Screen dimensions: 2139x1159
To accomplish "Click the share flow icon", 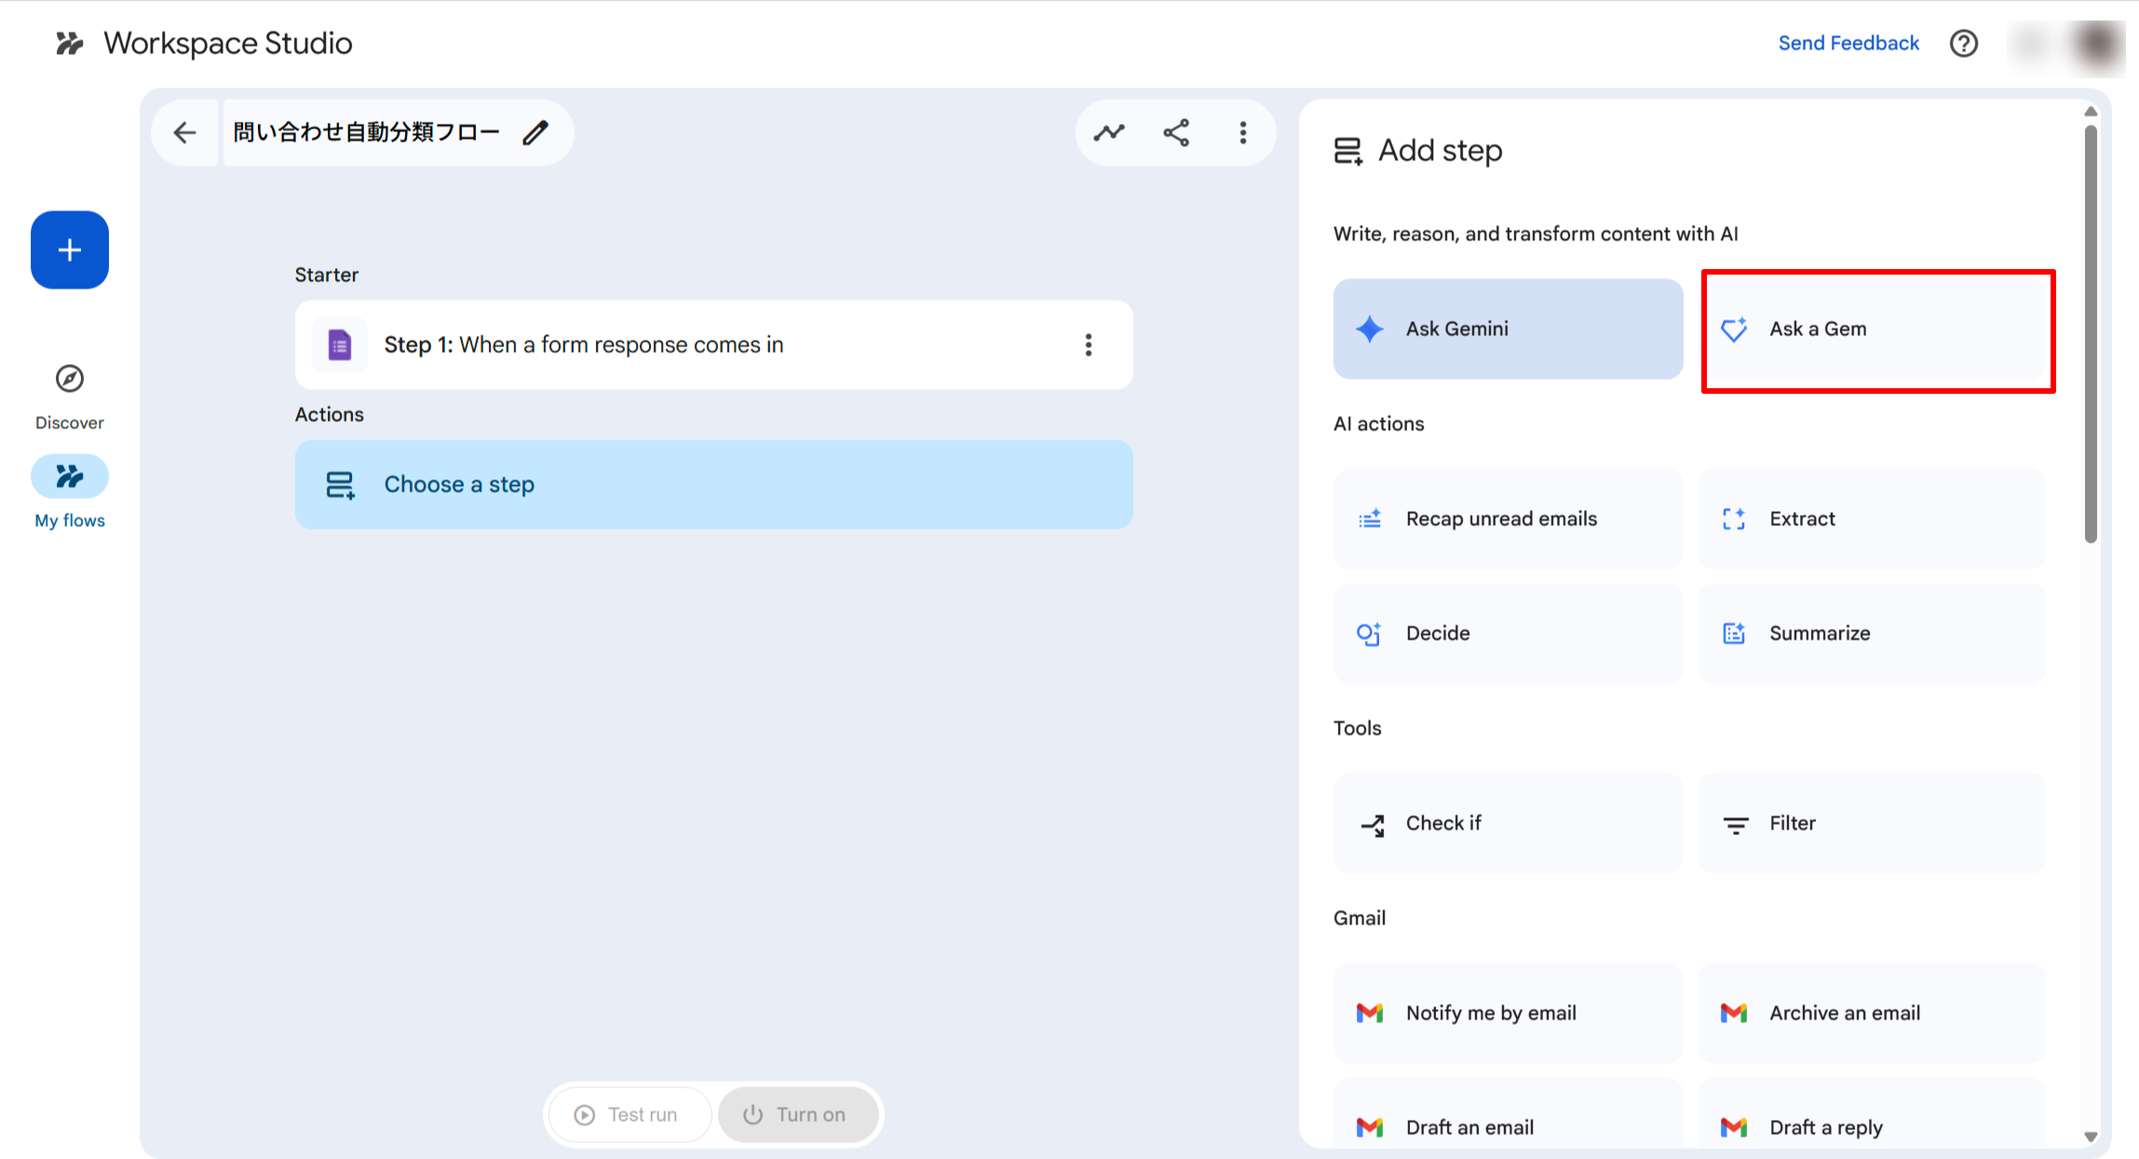I will coord(1176,133).
